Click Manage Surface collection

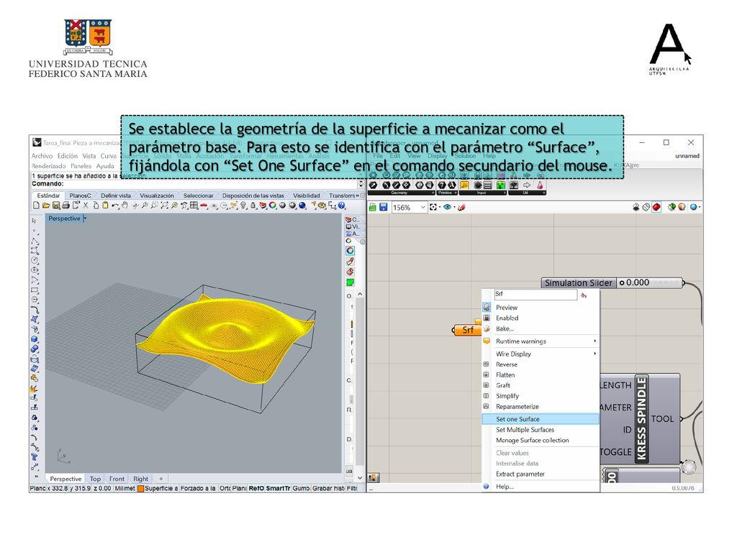(541, 441)
